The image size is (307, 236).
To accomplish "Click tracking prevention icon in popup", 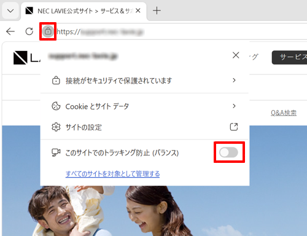I will coord(56,152).
